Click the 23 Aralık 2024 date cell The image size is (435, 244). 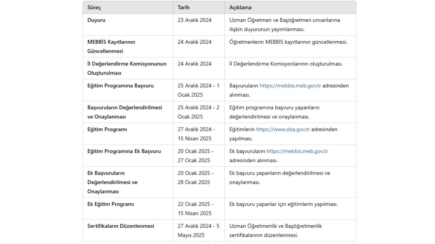[194, 20]
